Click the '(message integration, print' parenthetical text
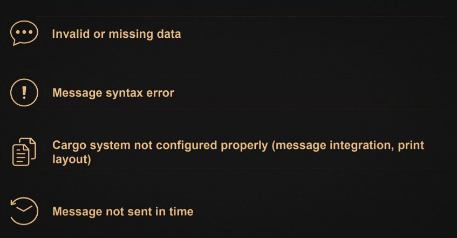This screenshot has width=457, height=238. (x=348, y=146)
